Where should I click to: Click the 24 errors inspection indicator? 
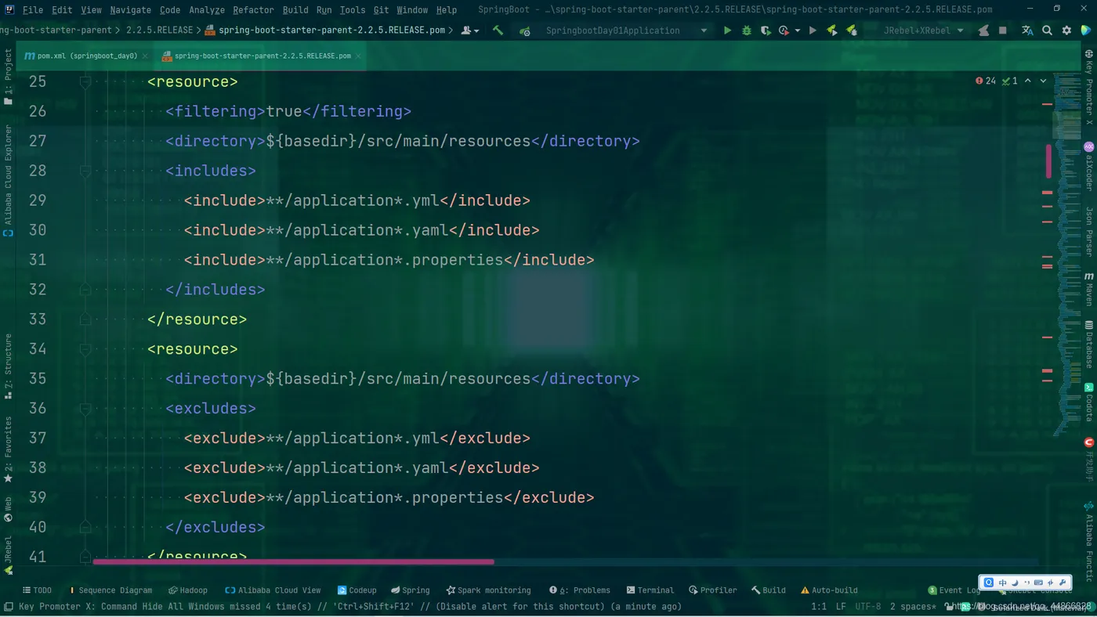[986, 81]
